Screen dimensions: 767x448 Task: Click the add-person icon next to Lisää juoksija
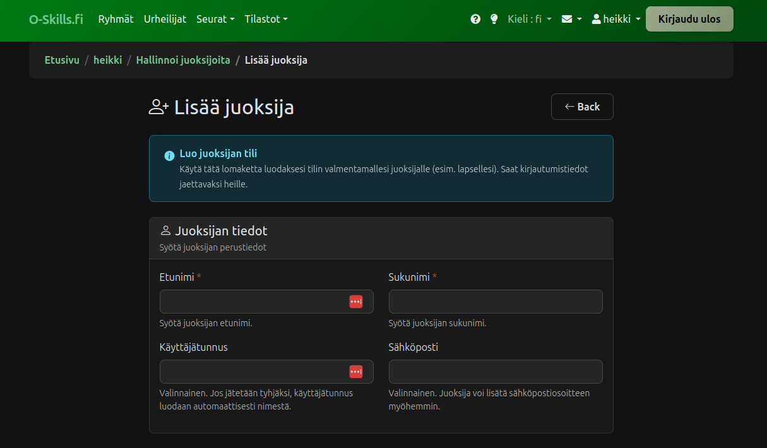click(158, 107)
